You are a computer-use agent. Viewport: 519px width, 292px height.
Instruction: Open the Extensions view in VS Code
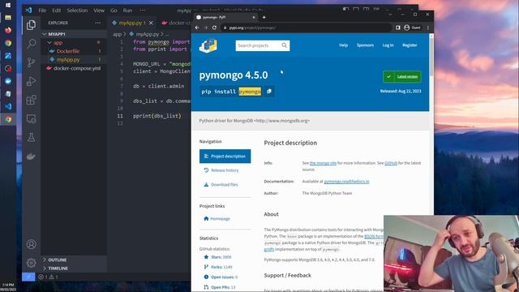click(31, 100)
